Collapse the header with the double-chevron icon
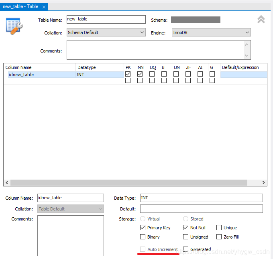Screen dimensions: 273x259 [x=261, y=20]
